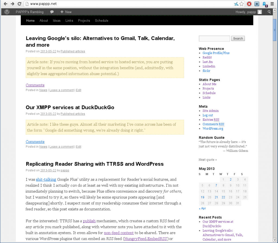Open the About Me static page link
This screenshot has width=278, height=243.
(x=209, y=84)
